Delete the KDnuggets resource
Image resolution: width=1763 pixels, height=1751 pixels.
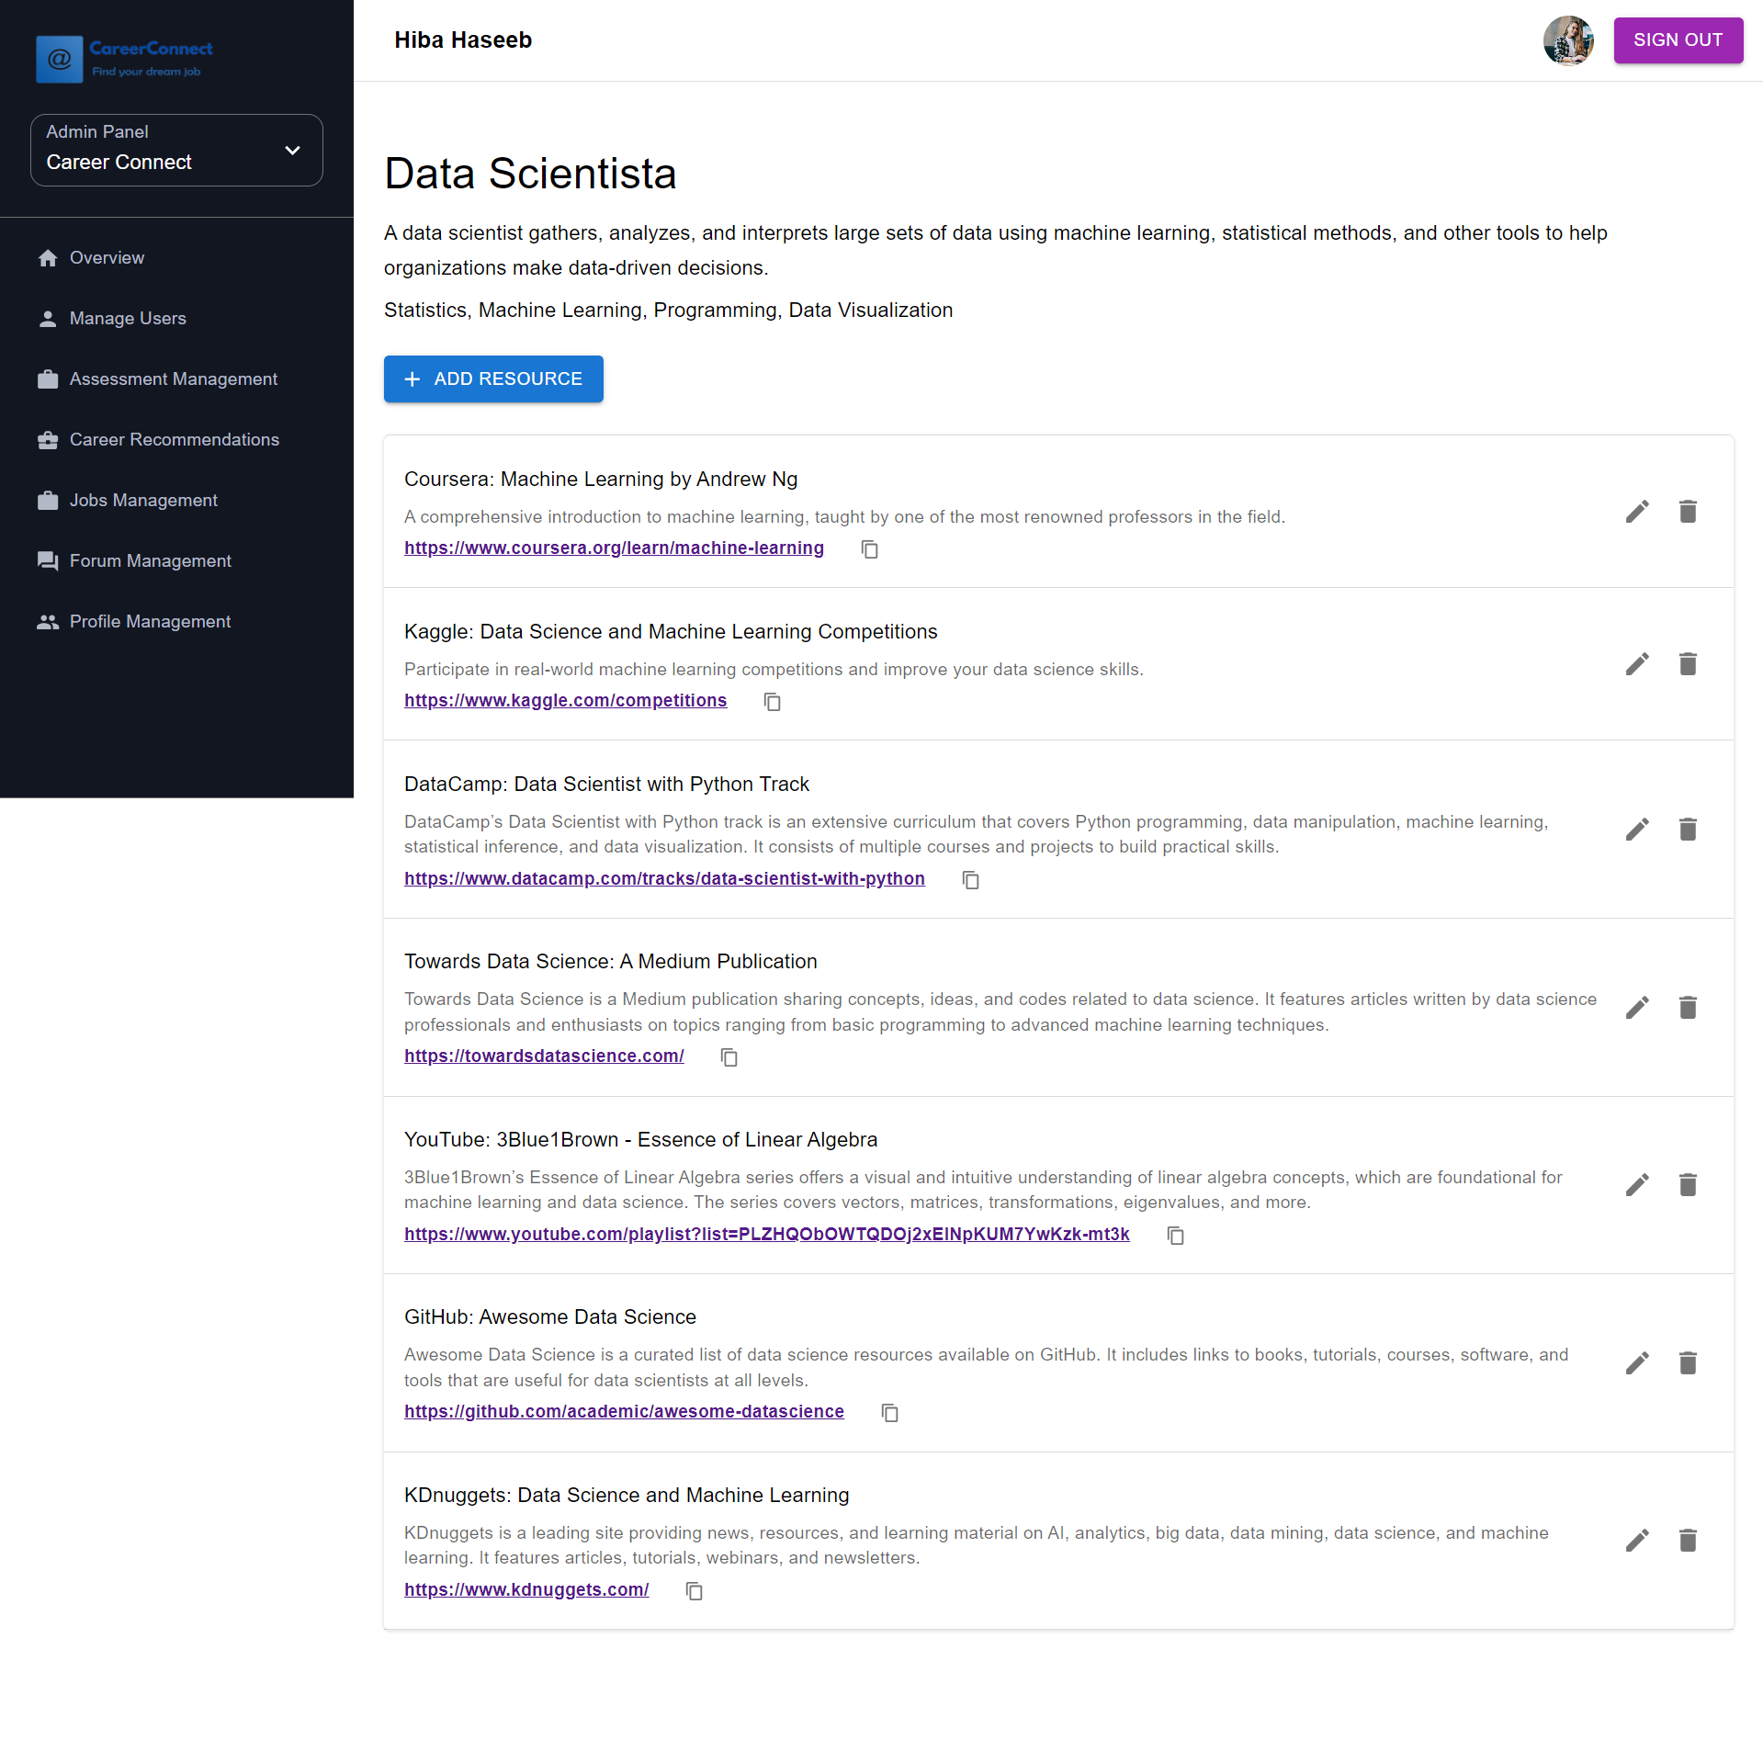point(1688,1541)
